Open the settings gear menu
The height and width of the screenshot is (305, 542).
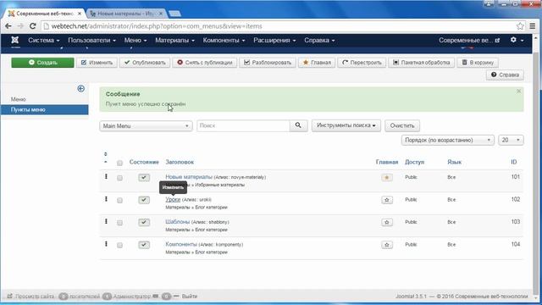[x=517, y=40]
